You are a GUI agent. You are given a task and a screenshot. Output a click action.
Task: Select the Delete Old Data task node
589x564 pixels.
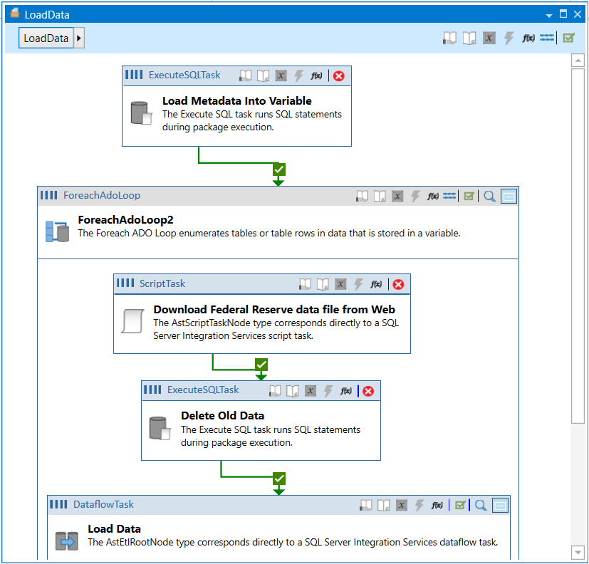[261, 429]
